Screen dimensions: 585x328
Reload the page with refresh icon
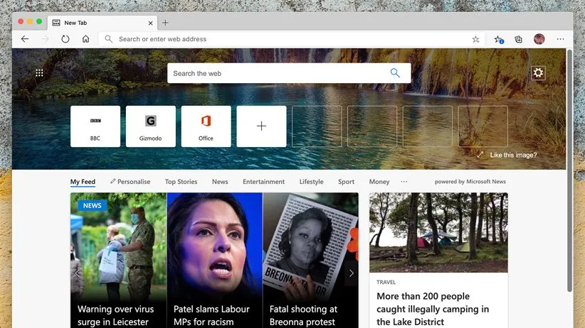65,39
